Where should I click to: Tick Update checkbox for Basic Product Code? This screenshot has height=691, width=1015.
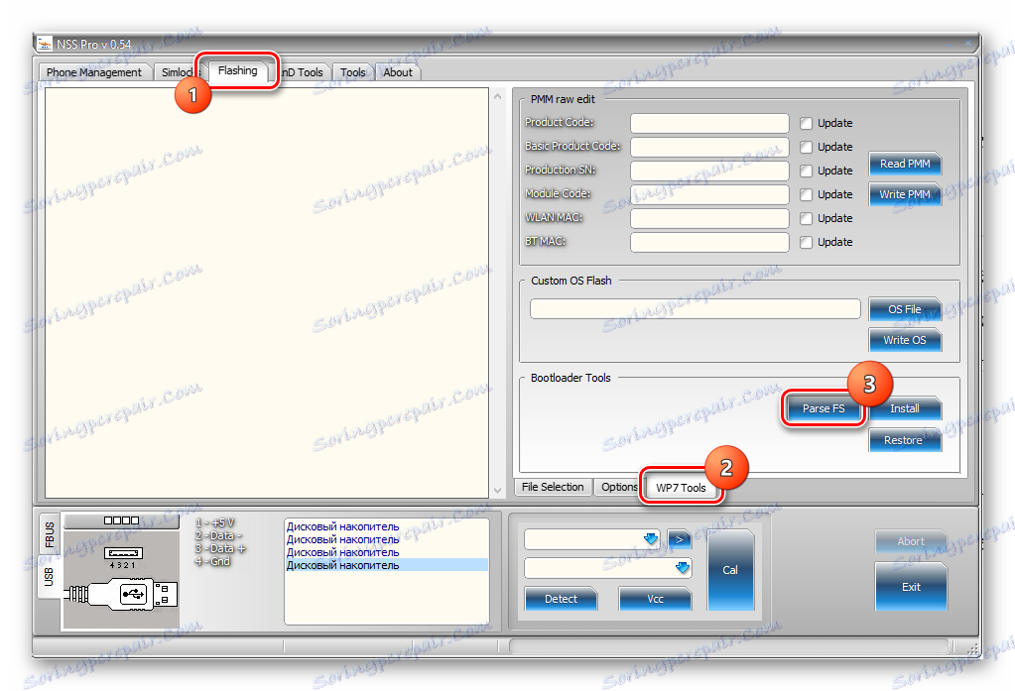[x=806, y=147]
